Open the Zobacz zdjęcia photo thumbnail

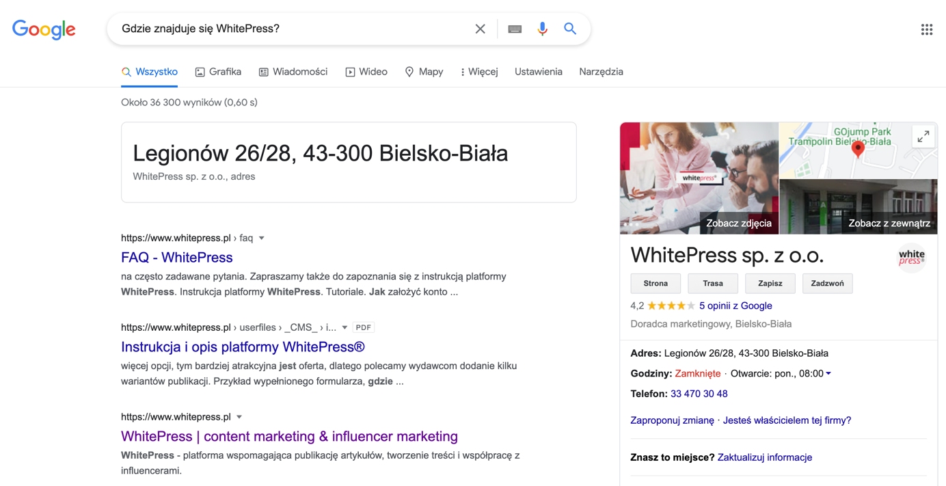coord(699,178)
